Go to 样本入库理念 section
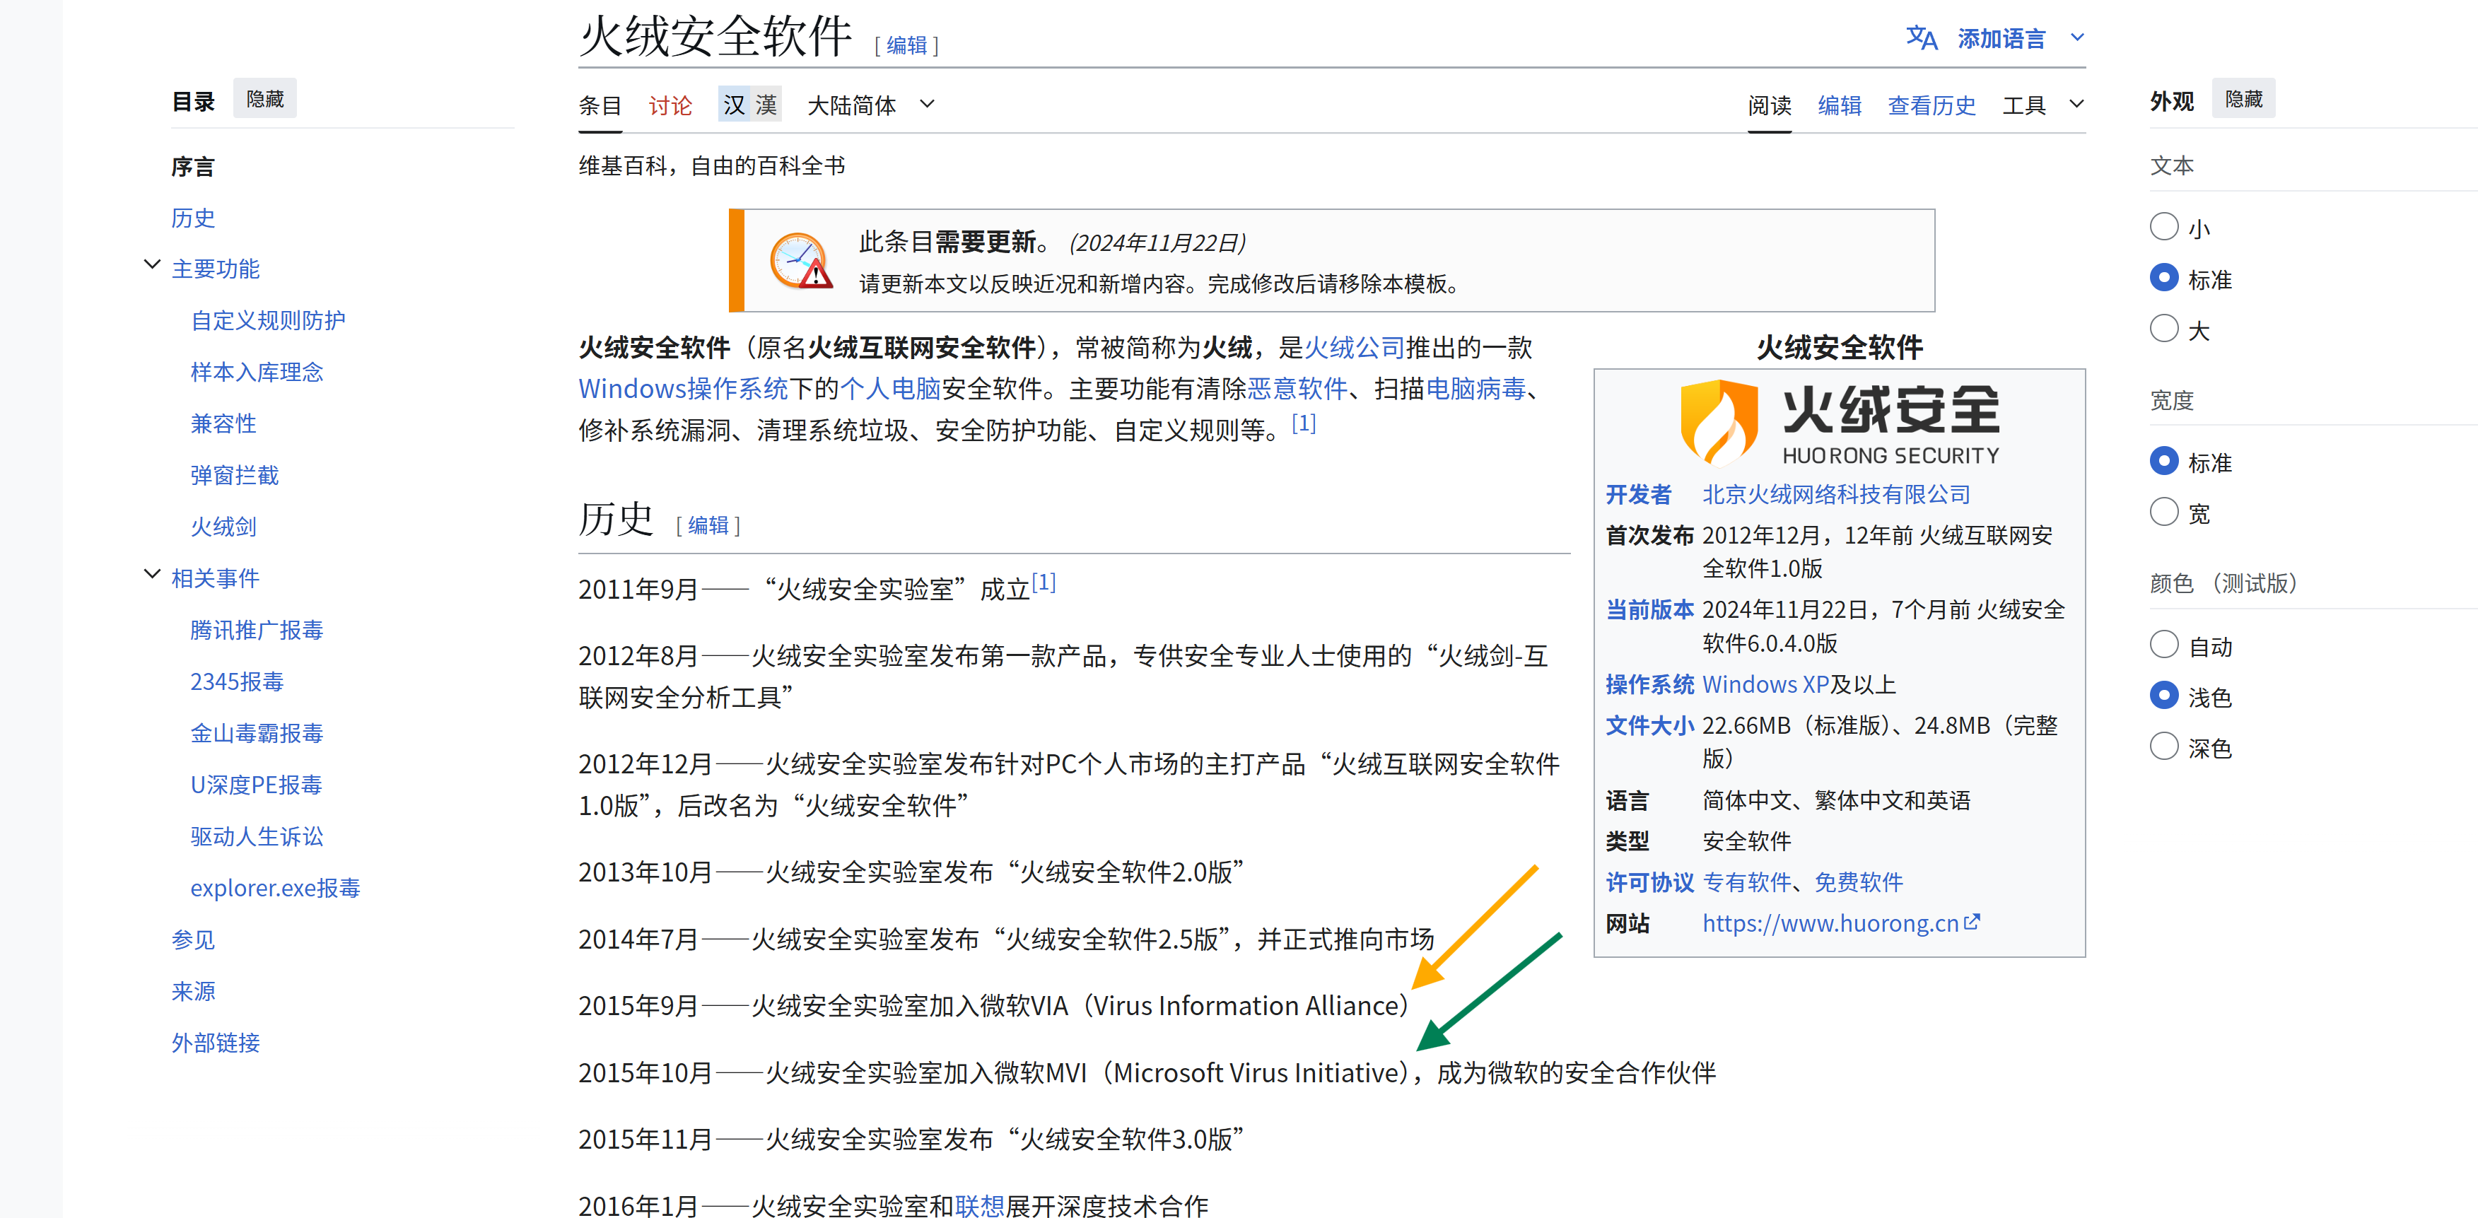Image resolution: width=2478 pixels, height=1218 pixels. click(x=256, y=371)
